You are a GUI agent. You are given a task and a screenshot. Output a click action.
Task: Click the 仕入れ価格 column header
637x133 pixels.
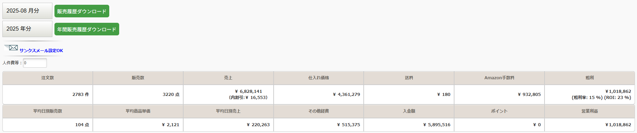[x=318, y=78]
